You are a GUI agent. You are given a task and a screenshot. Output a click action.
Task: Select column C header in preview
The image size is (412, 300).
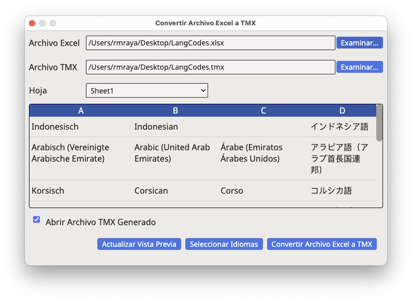coord(263,110)
